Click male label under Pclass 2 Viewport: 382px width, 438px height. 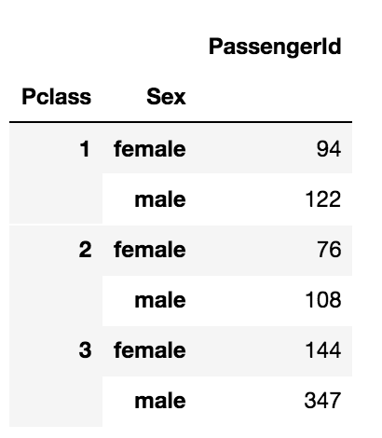click(160, 300)
